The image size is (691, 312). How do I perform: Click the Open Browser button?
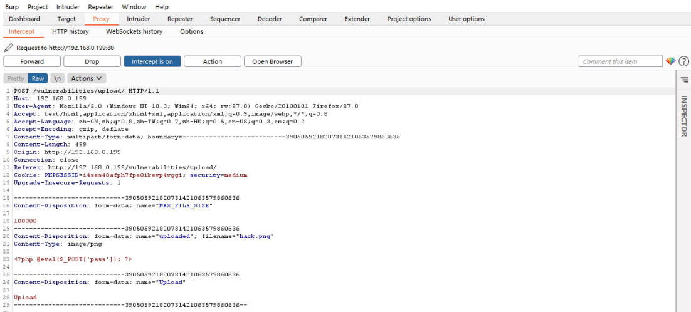coord(273,61)
